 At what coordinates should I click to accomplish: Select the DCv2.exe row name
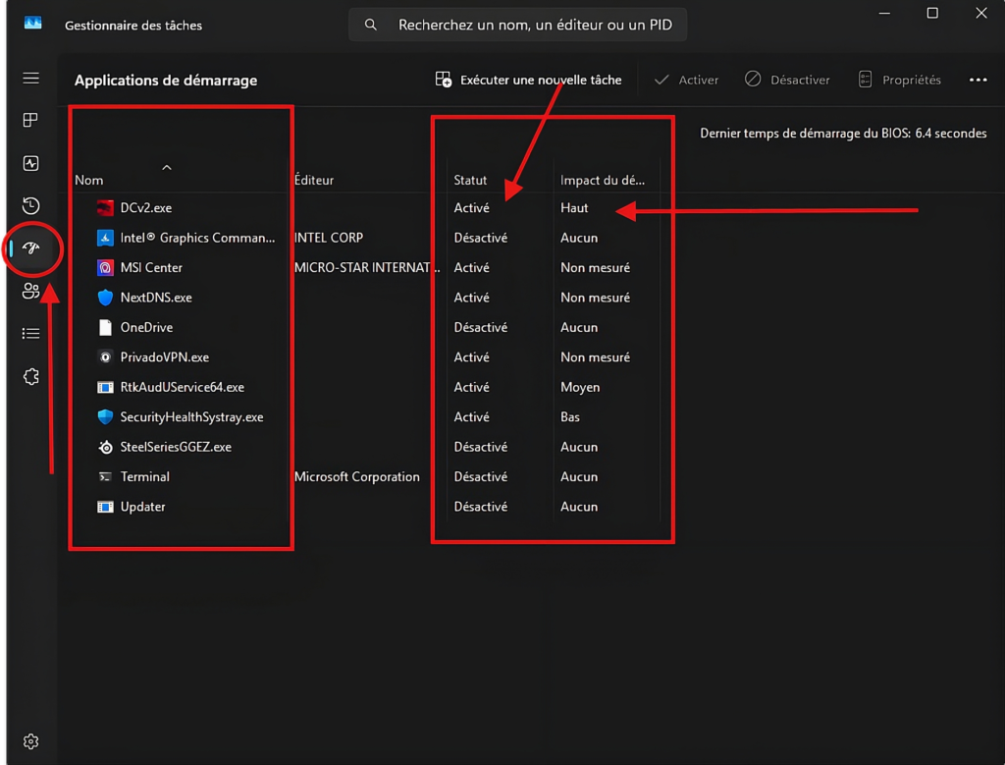click(146, 208)
